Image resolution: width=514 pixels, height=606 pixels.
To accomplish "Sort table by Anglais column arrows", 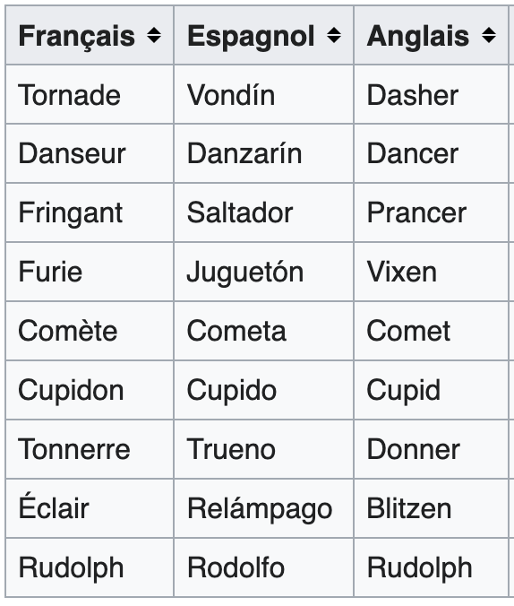I will (489, 36).
